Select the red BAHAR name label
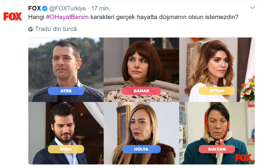This screenshot has width=260, height=168. point(141,91)
